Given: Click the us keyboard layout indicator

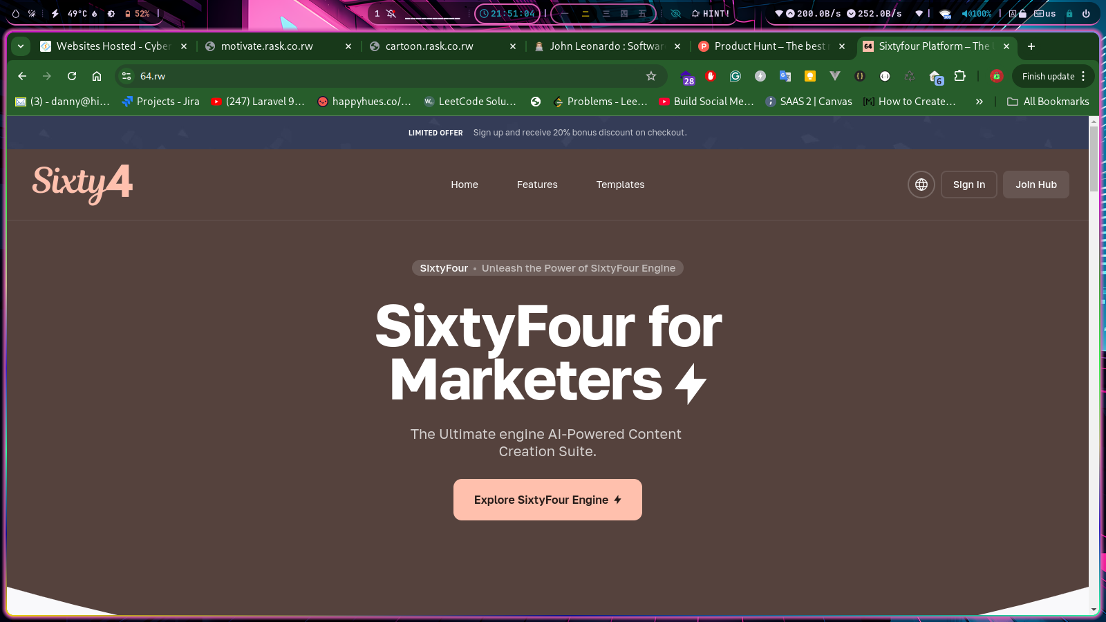Looking at the screenshot, I should coord(1045,13).
